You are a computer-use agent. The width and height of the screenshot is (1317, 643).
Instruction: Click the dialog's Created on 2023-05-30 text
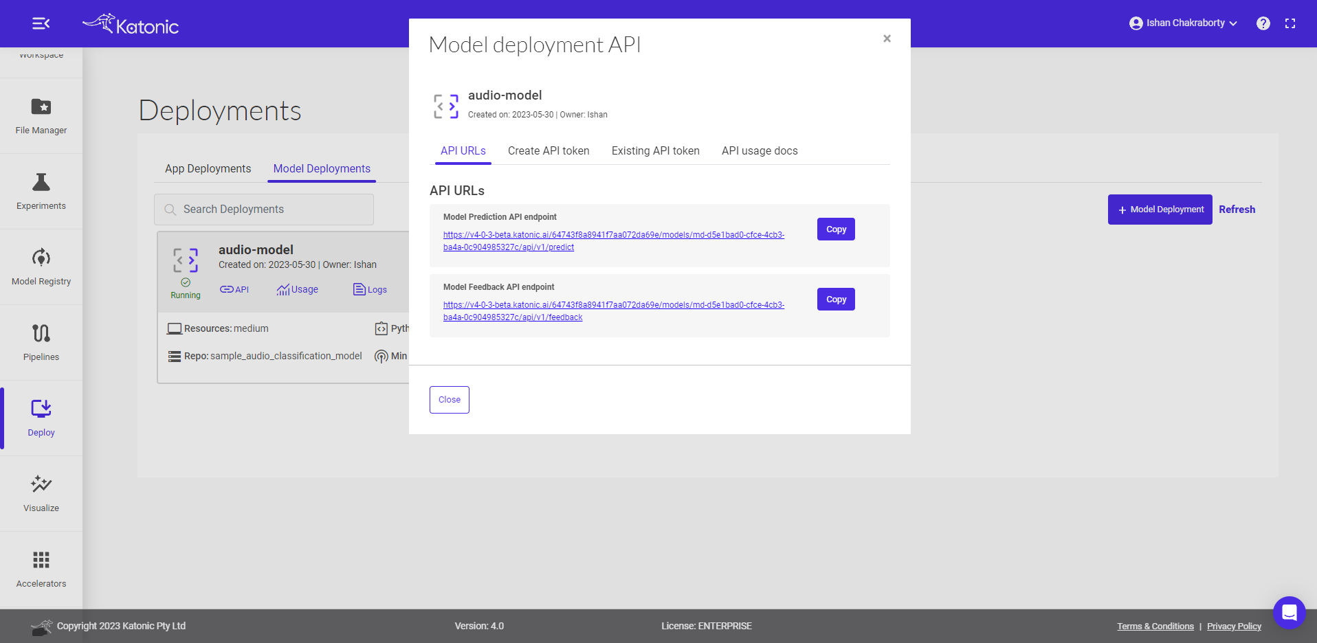(x=511, y=115)
